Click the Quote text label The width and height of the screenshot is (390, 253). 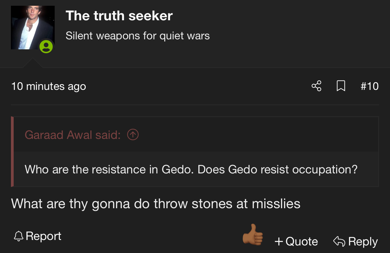click(302, 241)
